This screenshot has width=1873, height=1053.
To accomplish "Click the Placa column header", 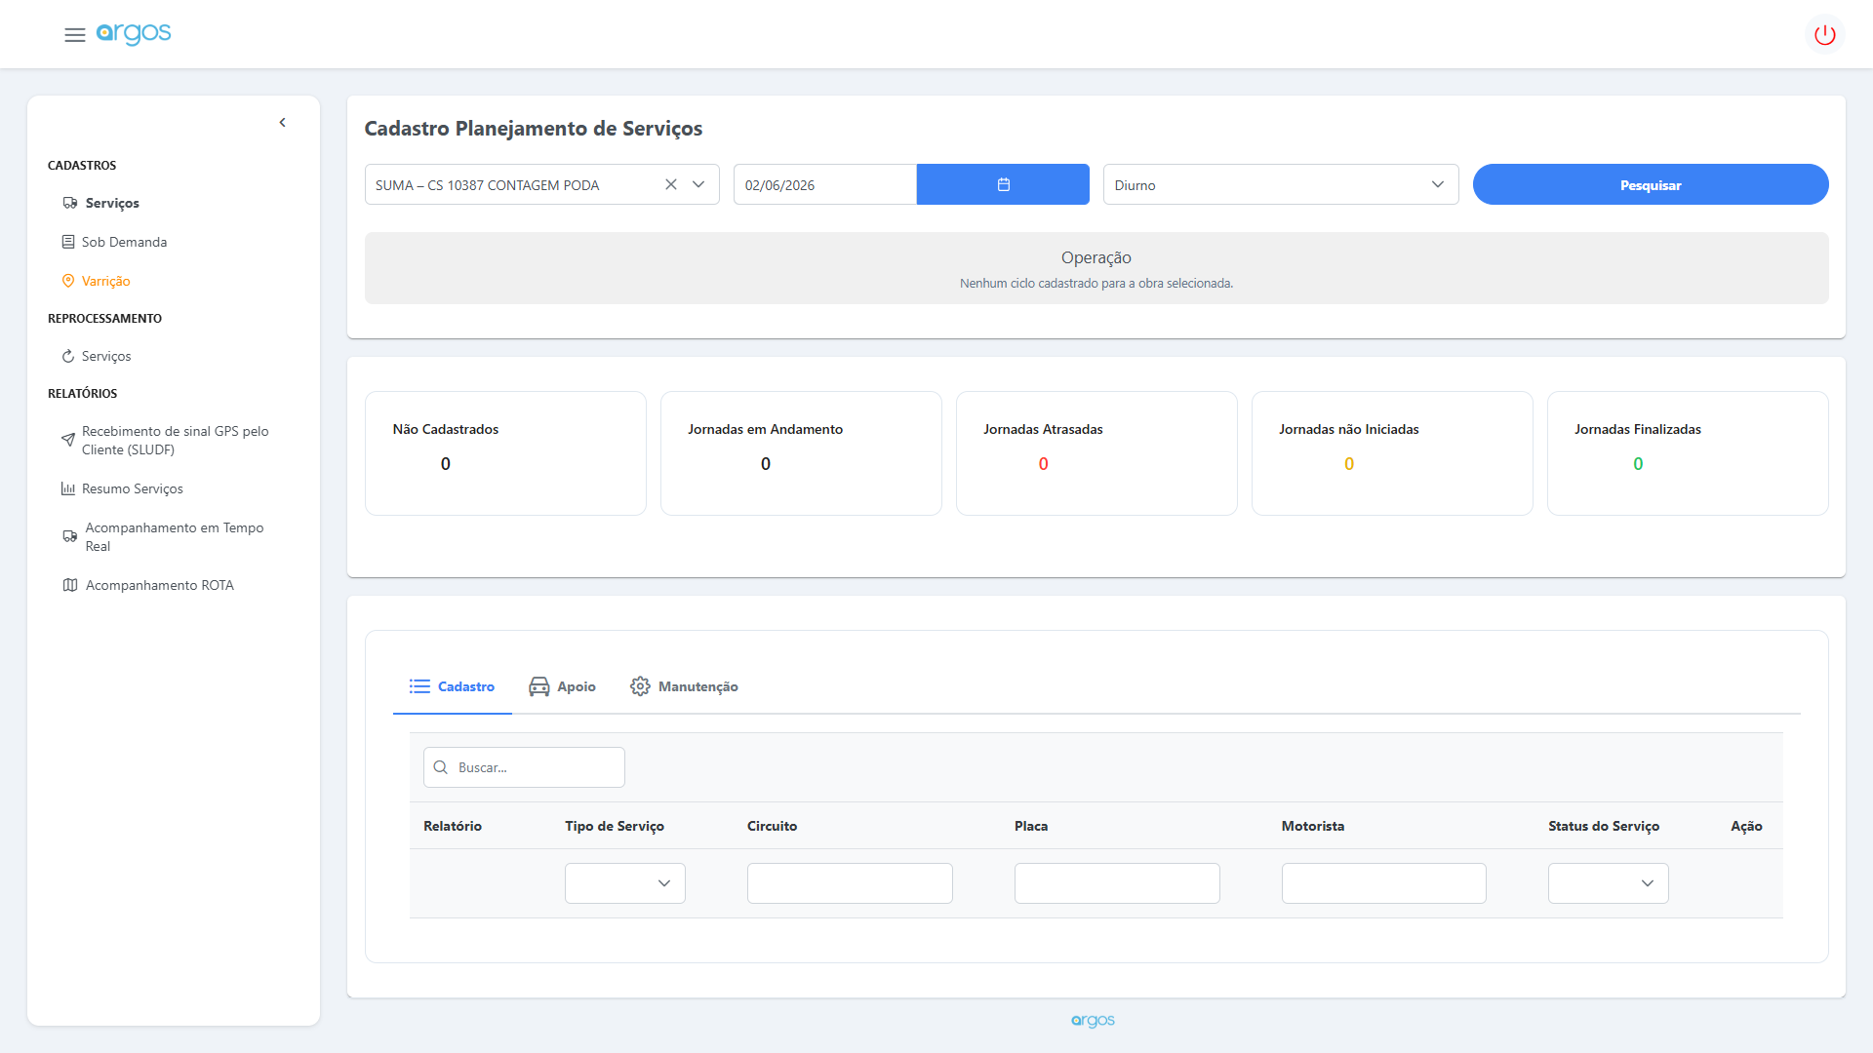I will coord(1031,826).
